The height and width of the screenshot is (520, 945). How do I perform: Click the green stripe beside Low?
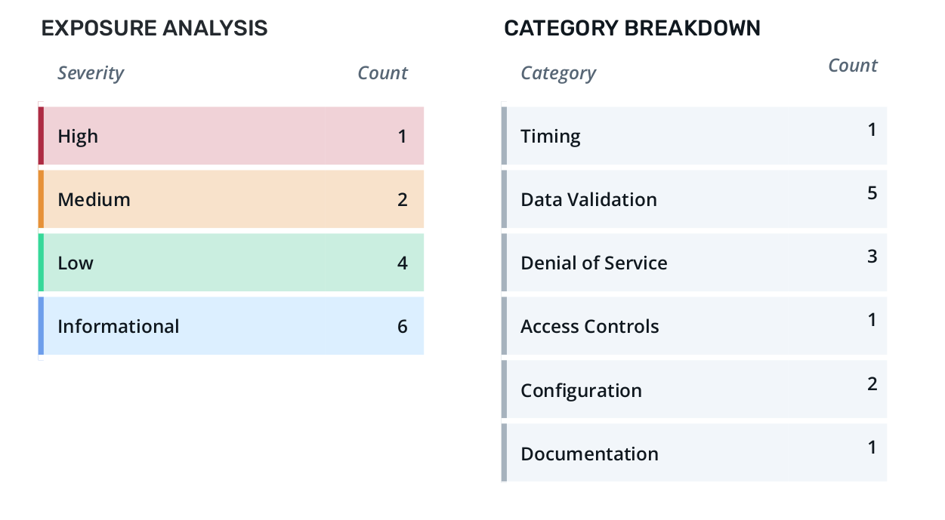42,263
